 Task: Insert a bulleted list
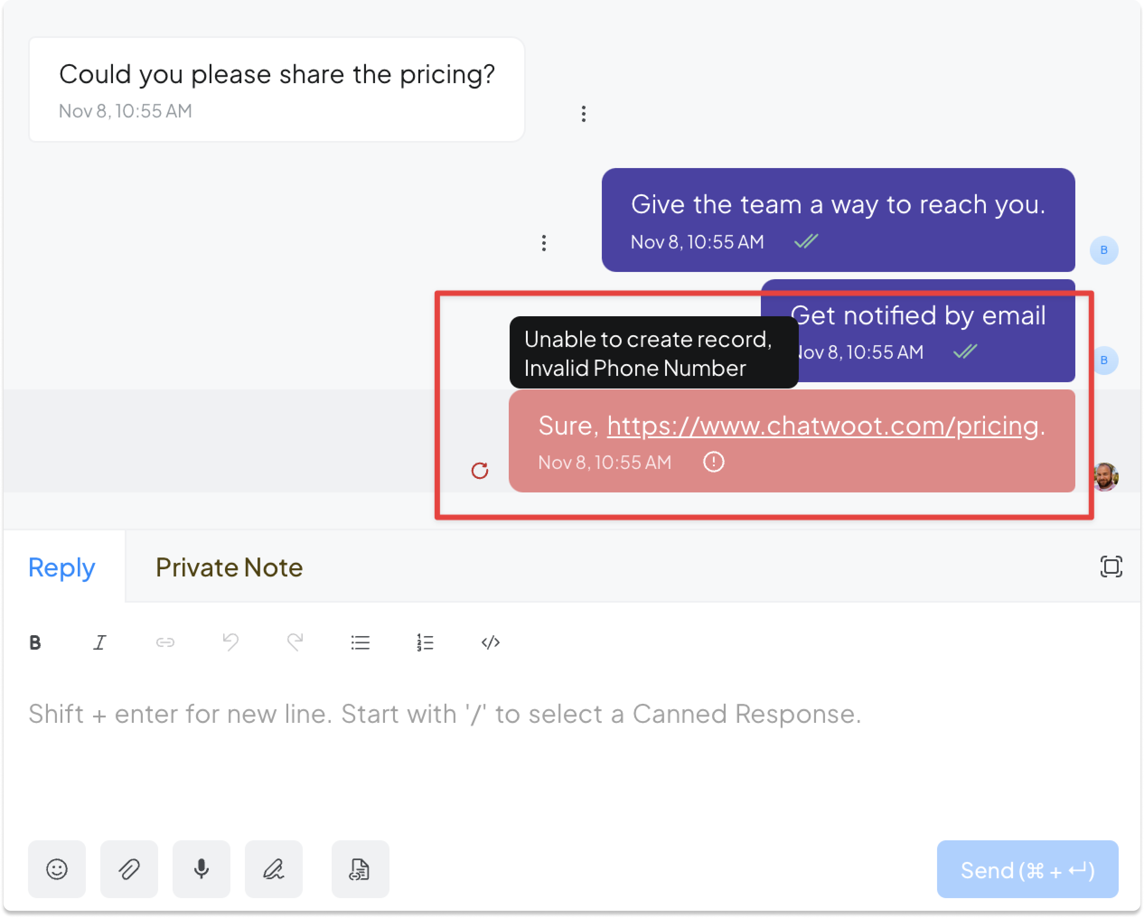pos(360,642)
